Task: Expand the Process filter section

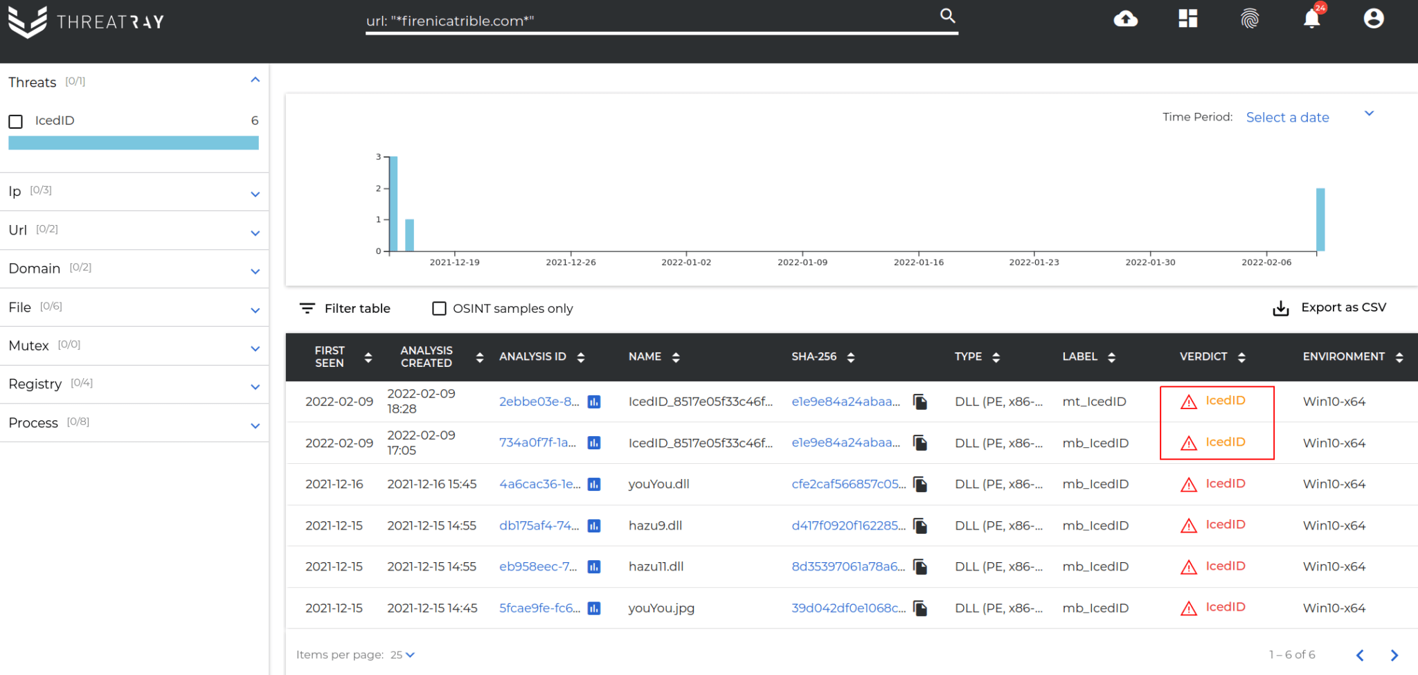Action: [255, 426]
